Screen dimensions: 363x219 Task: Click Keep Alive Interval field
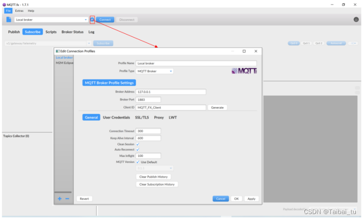pos(148,138)
